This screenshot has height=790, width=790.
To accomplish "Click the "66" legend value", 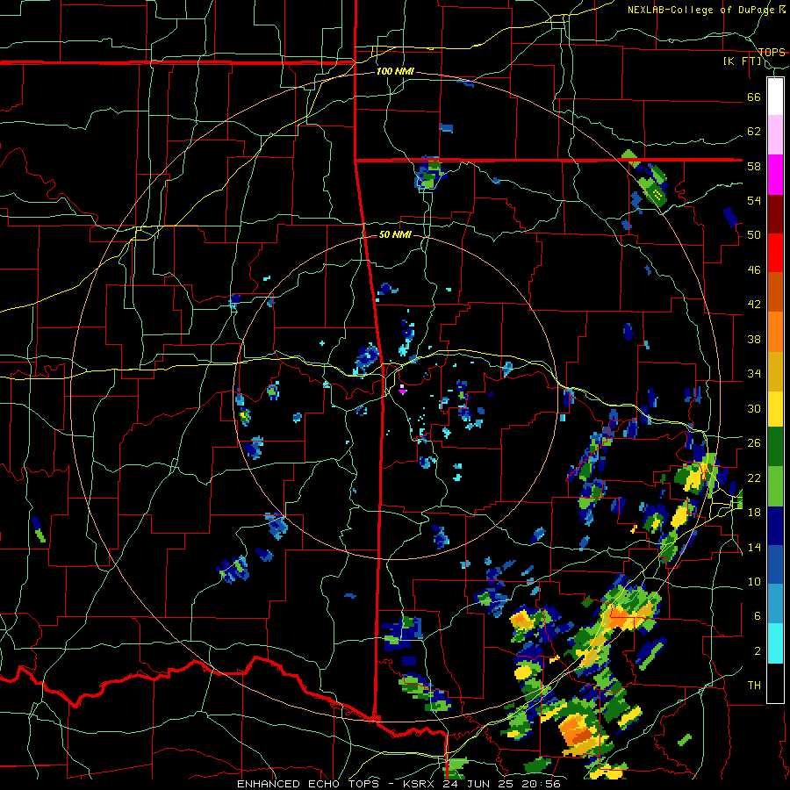I will tap(754, 97).
